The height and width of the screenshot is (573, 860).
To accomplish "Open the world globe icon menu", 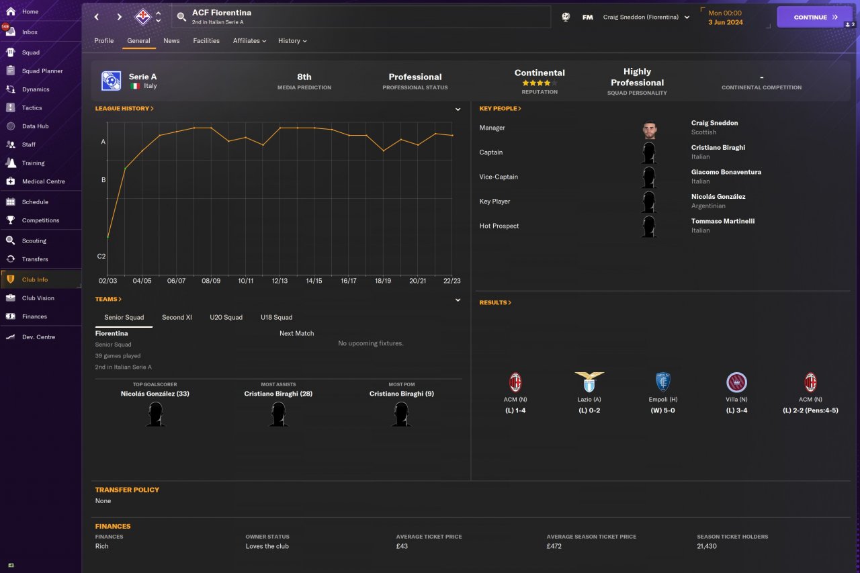I will (x=566, y=17).
